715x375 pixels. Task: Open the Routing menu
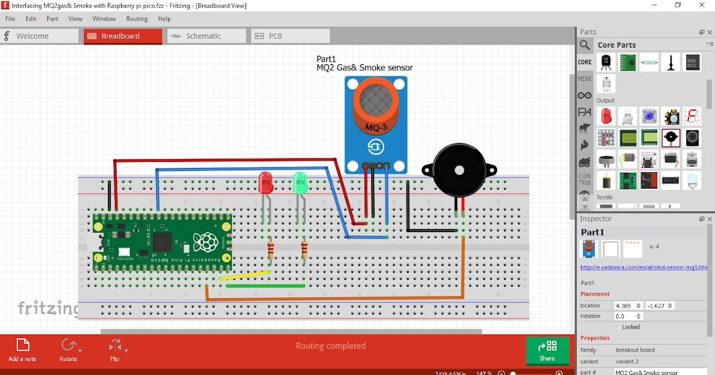coord(136,18)
